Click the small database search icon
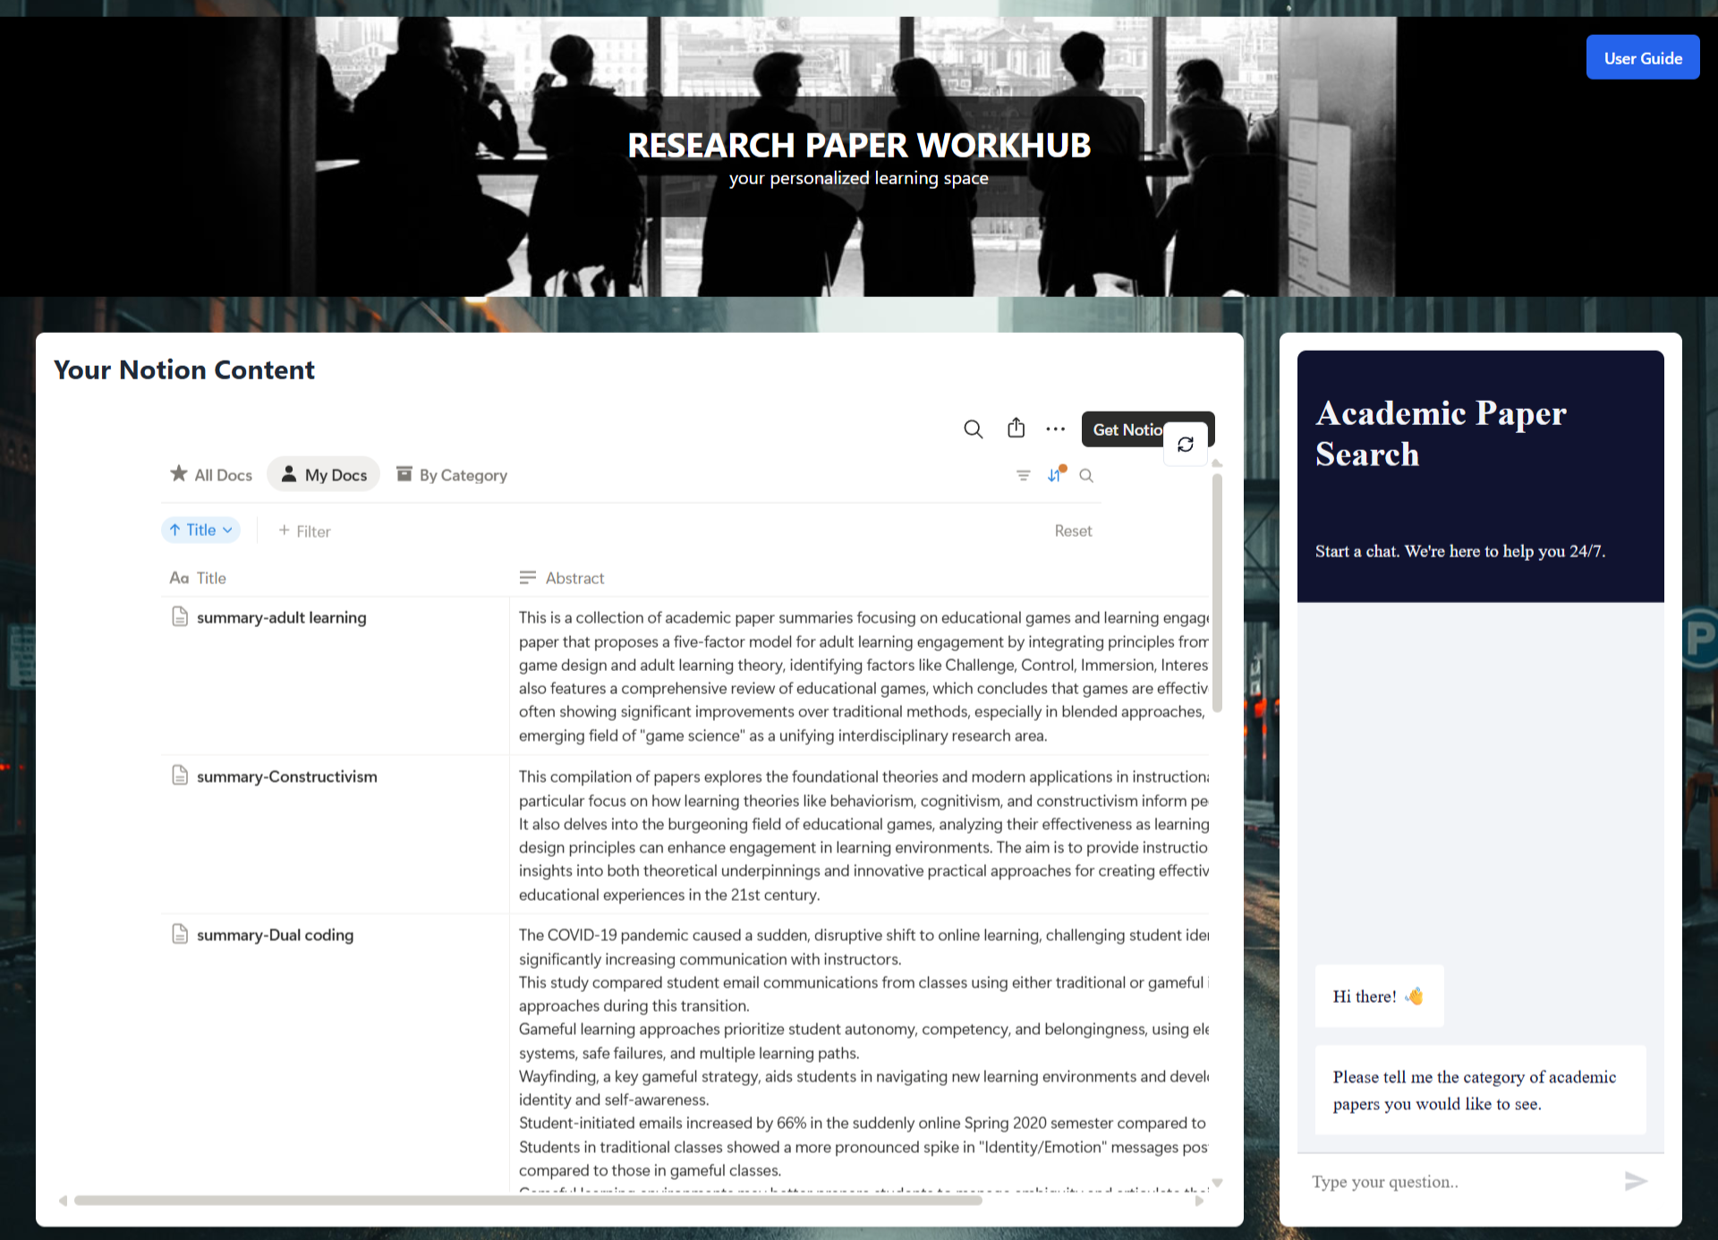The width and height of the screenshot is (1718, 1240). point(1086,476)
